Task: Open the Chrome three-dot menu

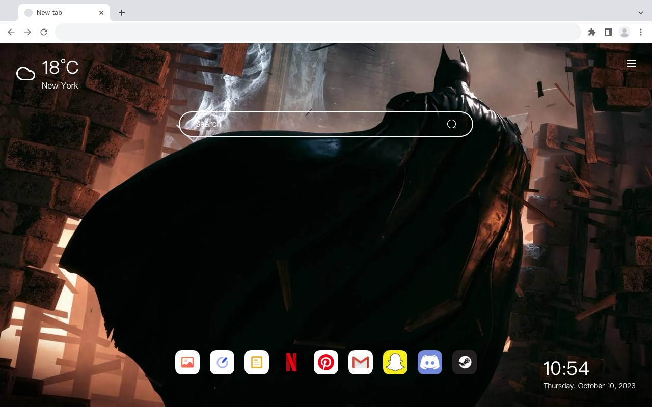Action: point(641,32)
